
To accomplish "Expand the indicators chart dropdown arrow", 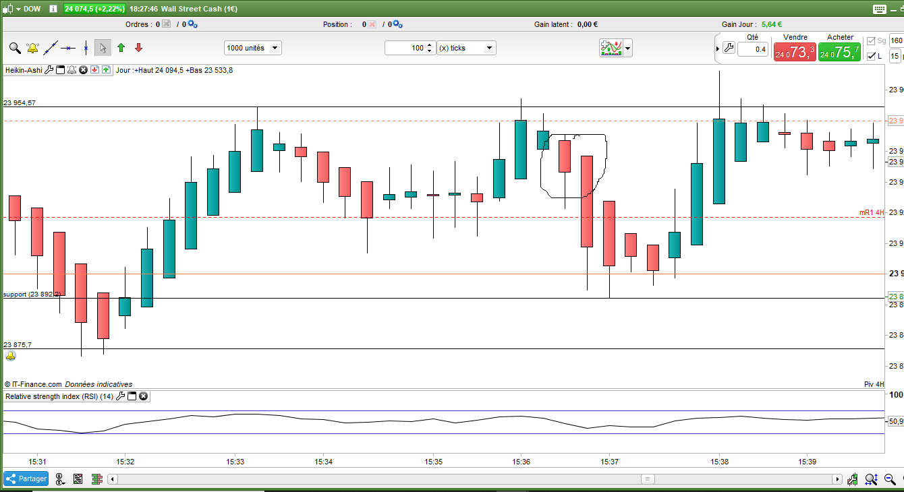I will 628,48.
